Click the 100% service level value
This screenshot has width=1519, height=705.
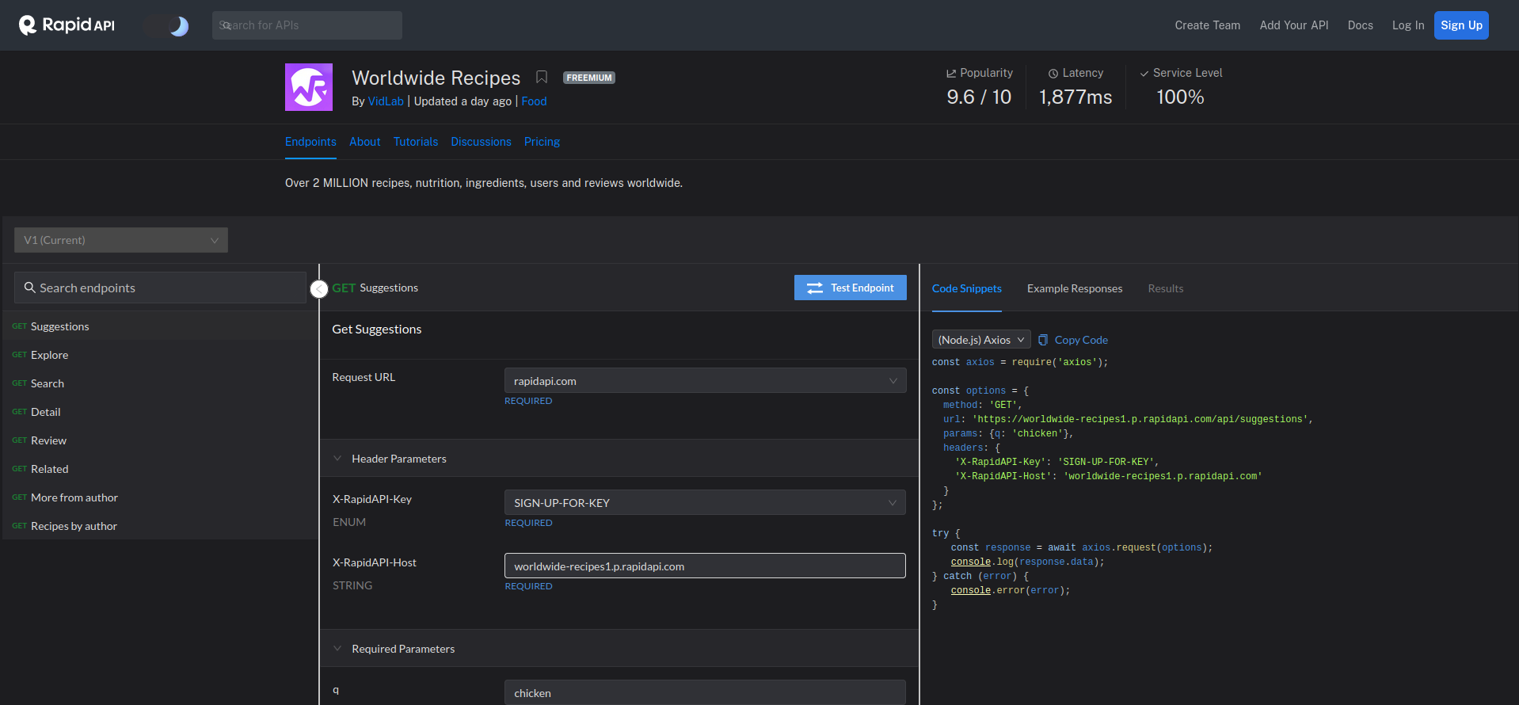1180,97
